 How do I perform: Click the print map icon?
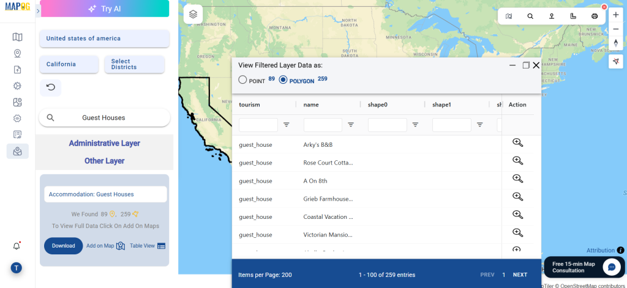pyautogui.click(x=595, y=17)
